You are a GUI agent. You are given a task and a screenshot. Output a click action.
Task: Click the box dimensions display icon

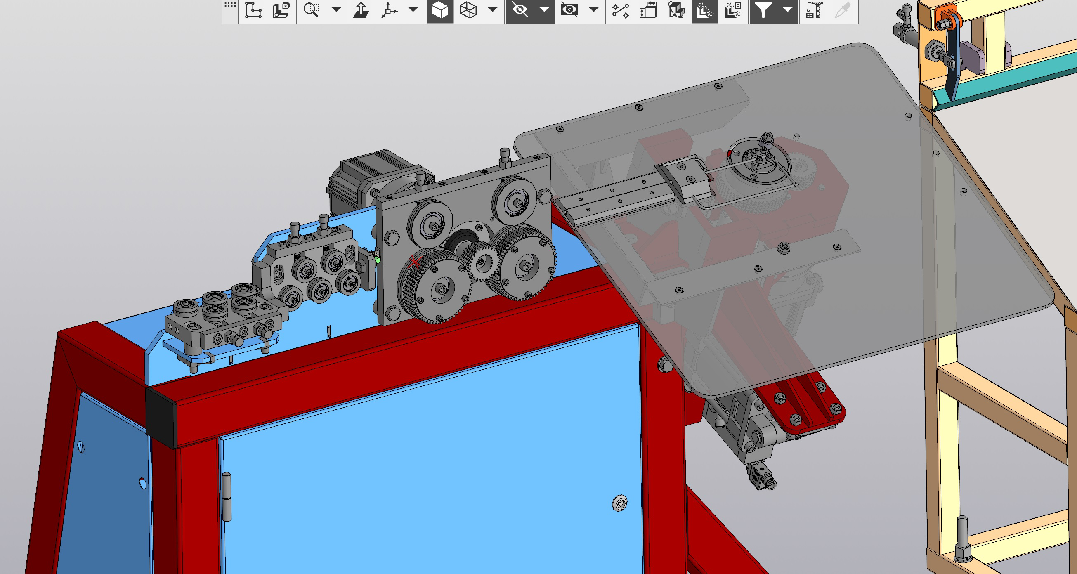[648, 9]
